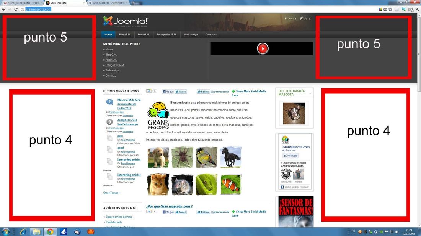
Task: Play the video with the red play button
Action: point(262,49)
